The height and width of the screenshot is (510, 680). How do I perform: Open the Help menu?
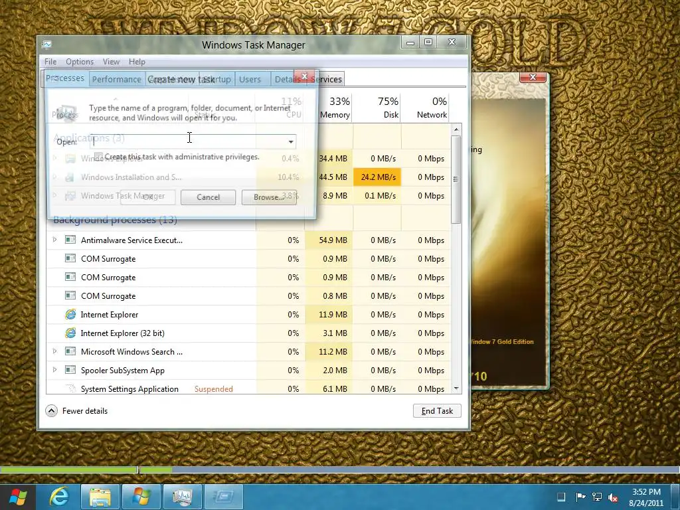pyautogui.click(x=137, y=62)
